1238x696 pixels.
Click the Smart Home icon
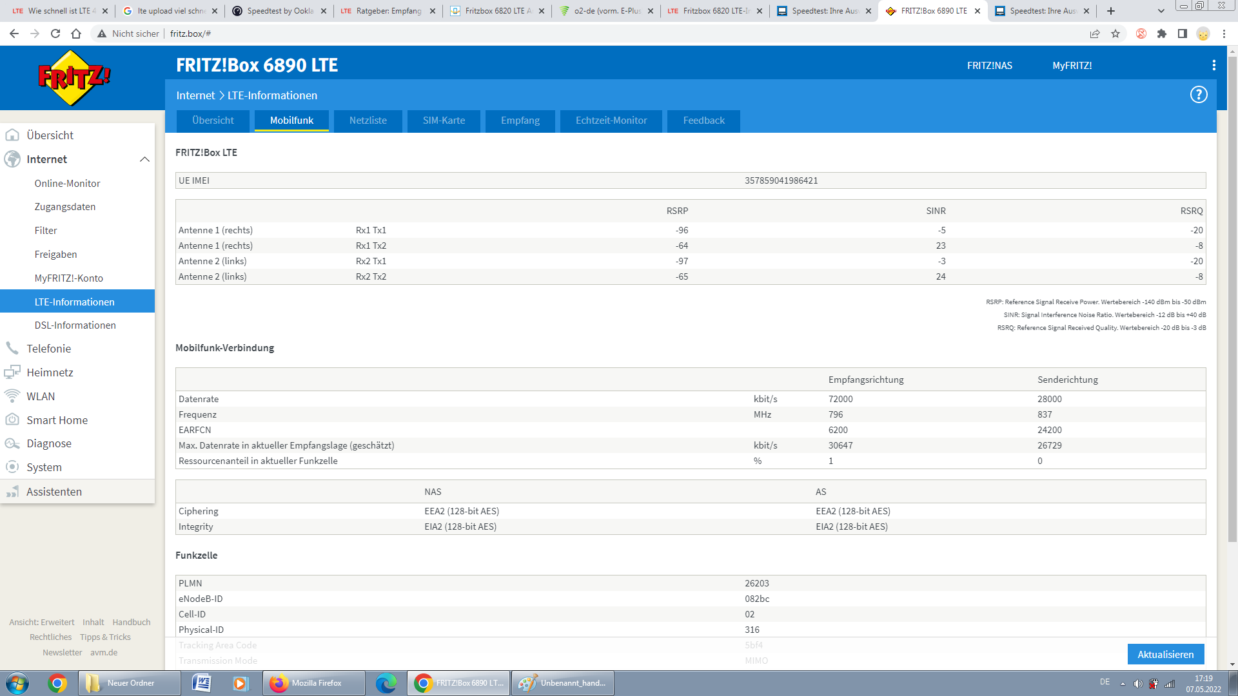(12, 420)
